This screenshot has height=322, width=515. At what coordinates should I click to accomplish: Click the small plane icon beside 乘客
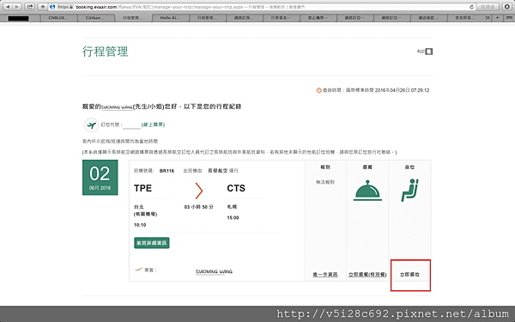139,270
